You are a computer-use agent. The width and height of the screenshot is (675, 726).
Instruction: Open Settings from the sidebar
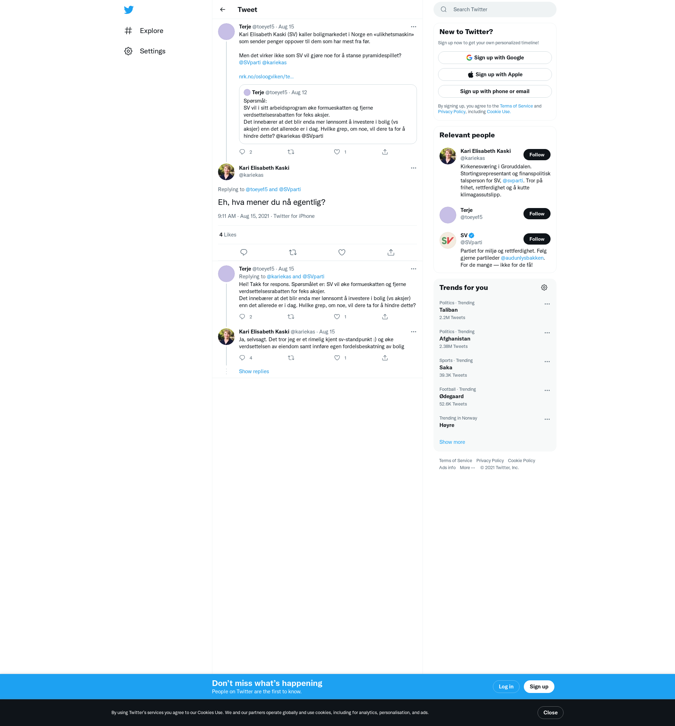[x=145, y=51]
